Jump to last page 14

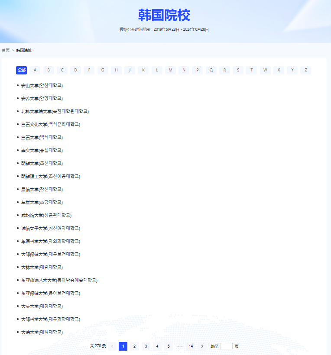[x=191, y=346]
